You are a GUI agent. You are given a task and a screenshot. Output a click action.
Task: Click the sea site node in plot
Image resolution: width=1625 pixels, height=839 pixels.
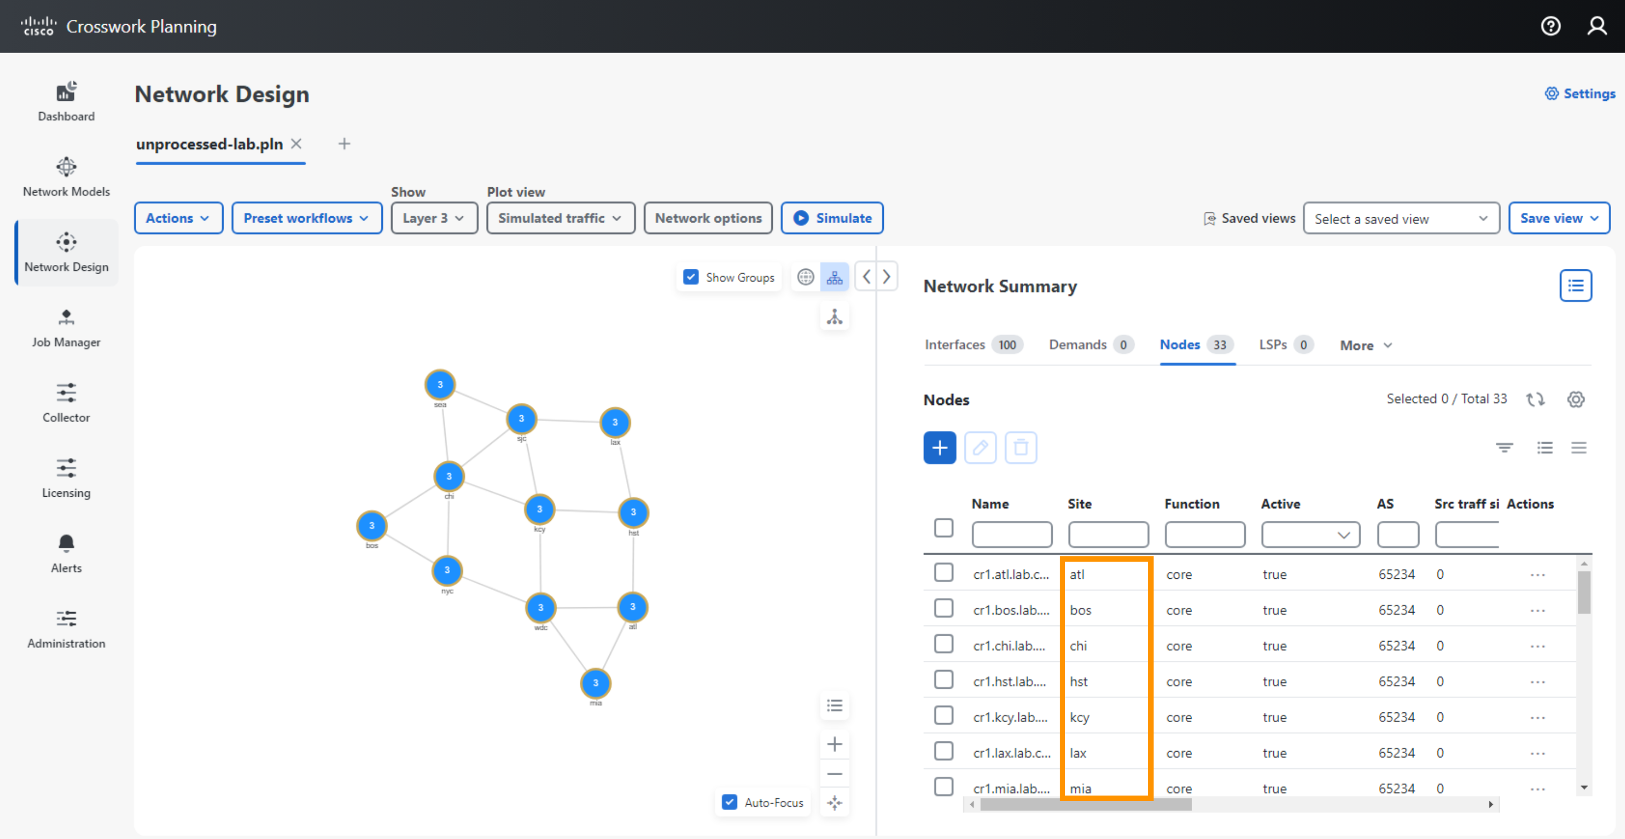(x=440, y=385)
